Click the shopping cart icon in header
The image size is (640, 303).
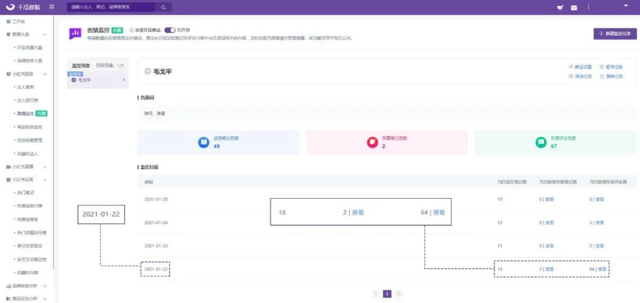point(560,8)
